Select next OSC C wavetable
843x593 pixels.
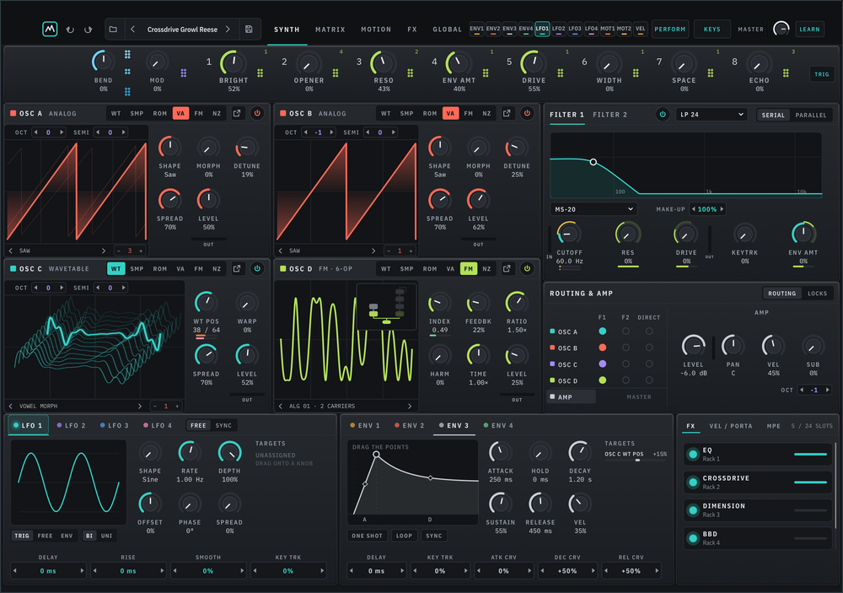140,407
